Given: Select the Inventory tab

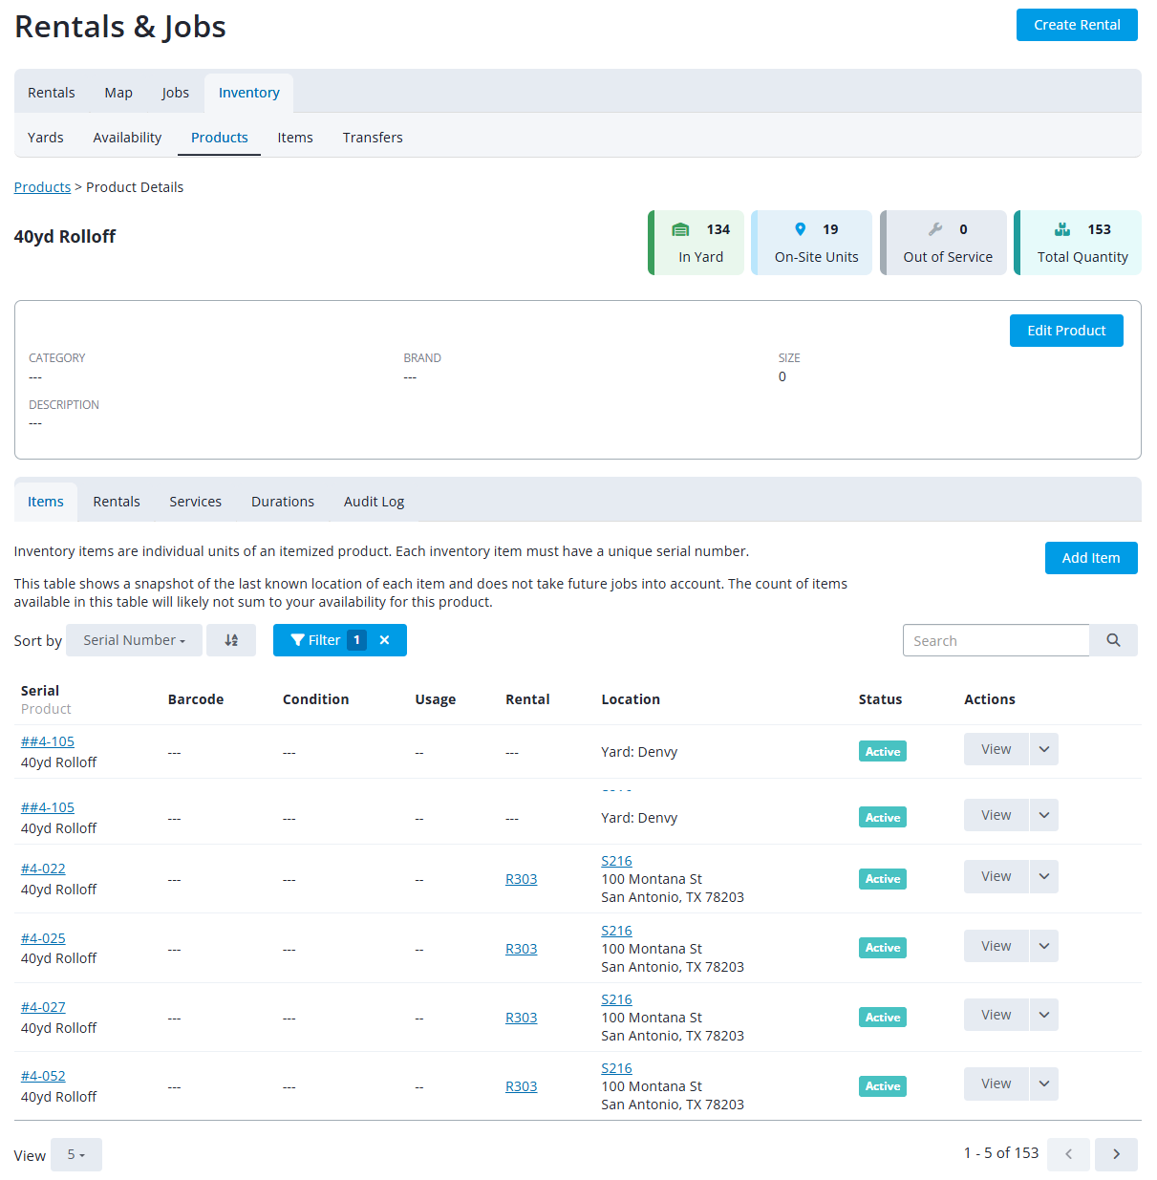Looking at the screenshot, I should (x=248, y=93).
